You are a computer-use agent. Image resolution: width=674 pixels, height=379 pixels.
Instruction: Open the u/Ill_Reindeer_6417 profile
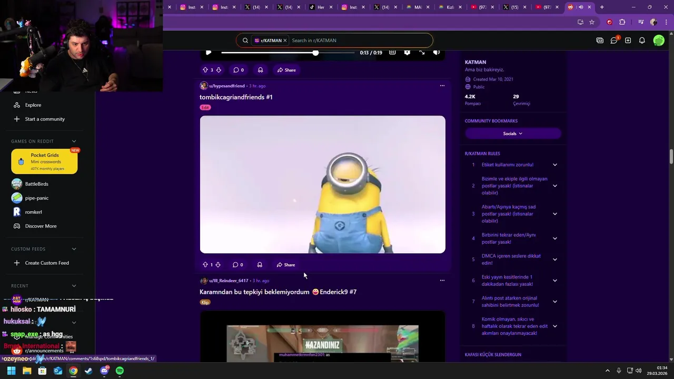click(x=229, y=281)
